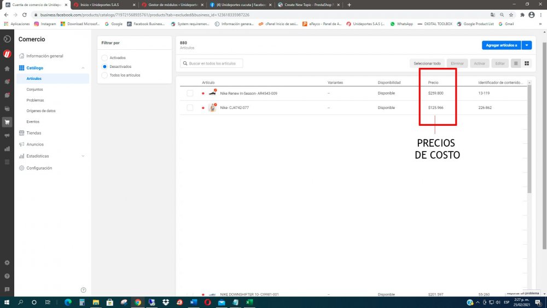Click the Editar button
The width and height of the screenshot is (547, 308).
pyautogui.click(x=500, y=63)
